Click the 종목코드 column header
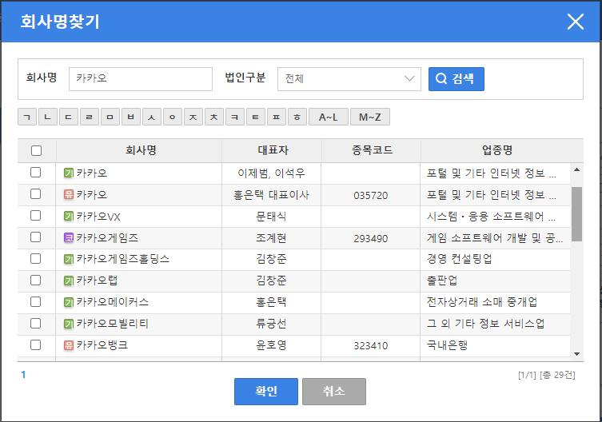 (x=373, y=150)
